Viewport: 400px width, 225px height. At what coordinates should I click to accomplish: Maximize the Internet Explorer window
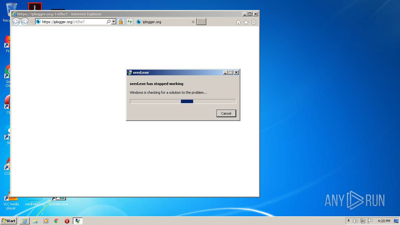pos(250,14)
